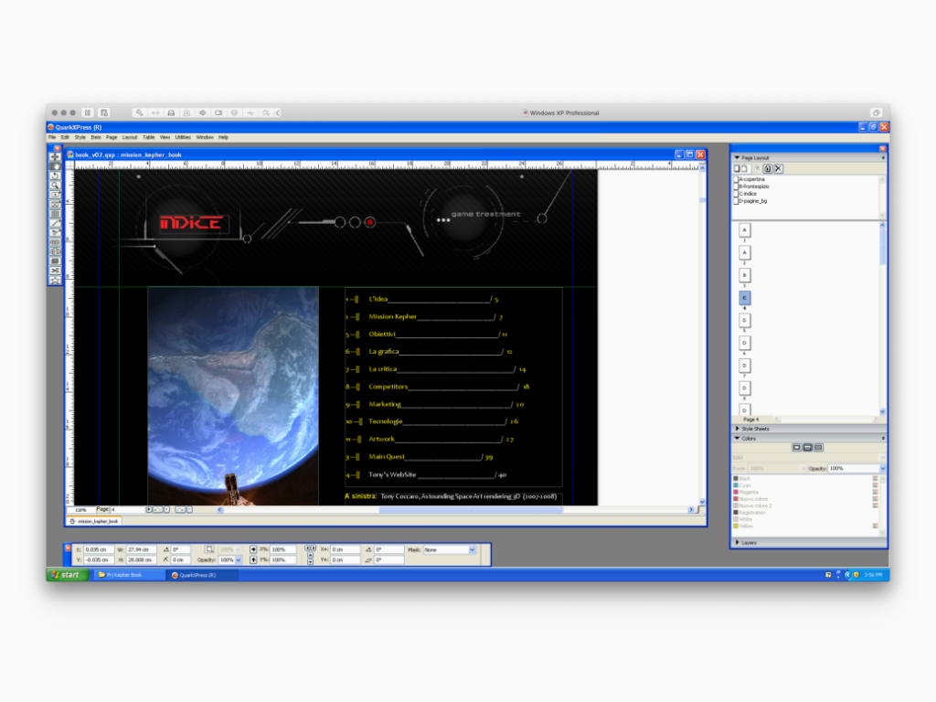
Task: Expand the Layers panel
Action: [x=738, y=543]
